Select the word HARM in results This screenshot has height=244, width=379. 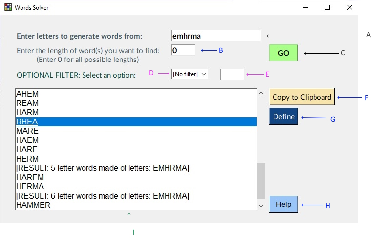[136, 112]
